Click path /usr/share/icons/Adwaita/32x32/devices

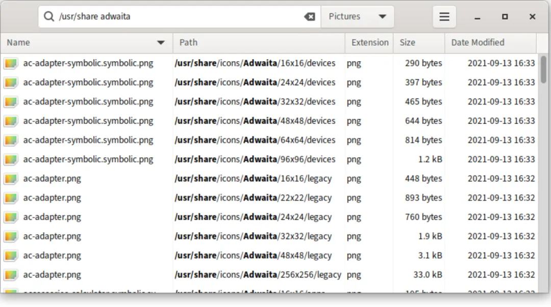(255, 102)
